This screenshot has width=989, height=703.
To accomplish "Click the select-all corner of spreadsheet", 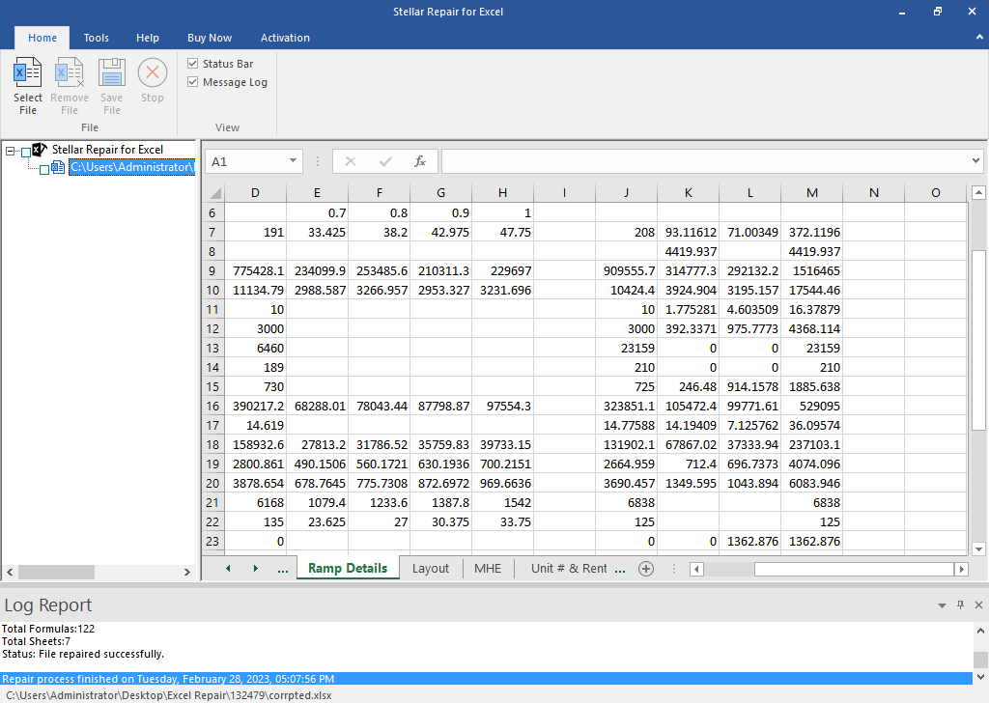I will (215, 193).
